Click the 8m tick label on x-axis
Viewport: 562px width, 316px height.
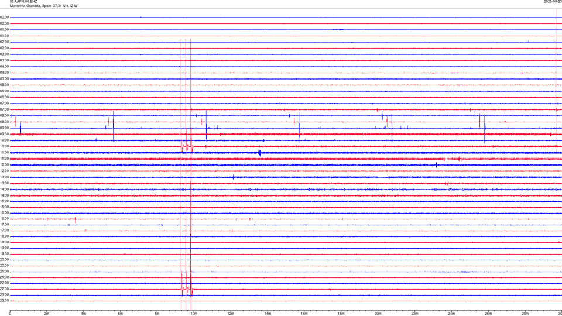pos(157,314)
